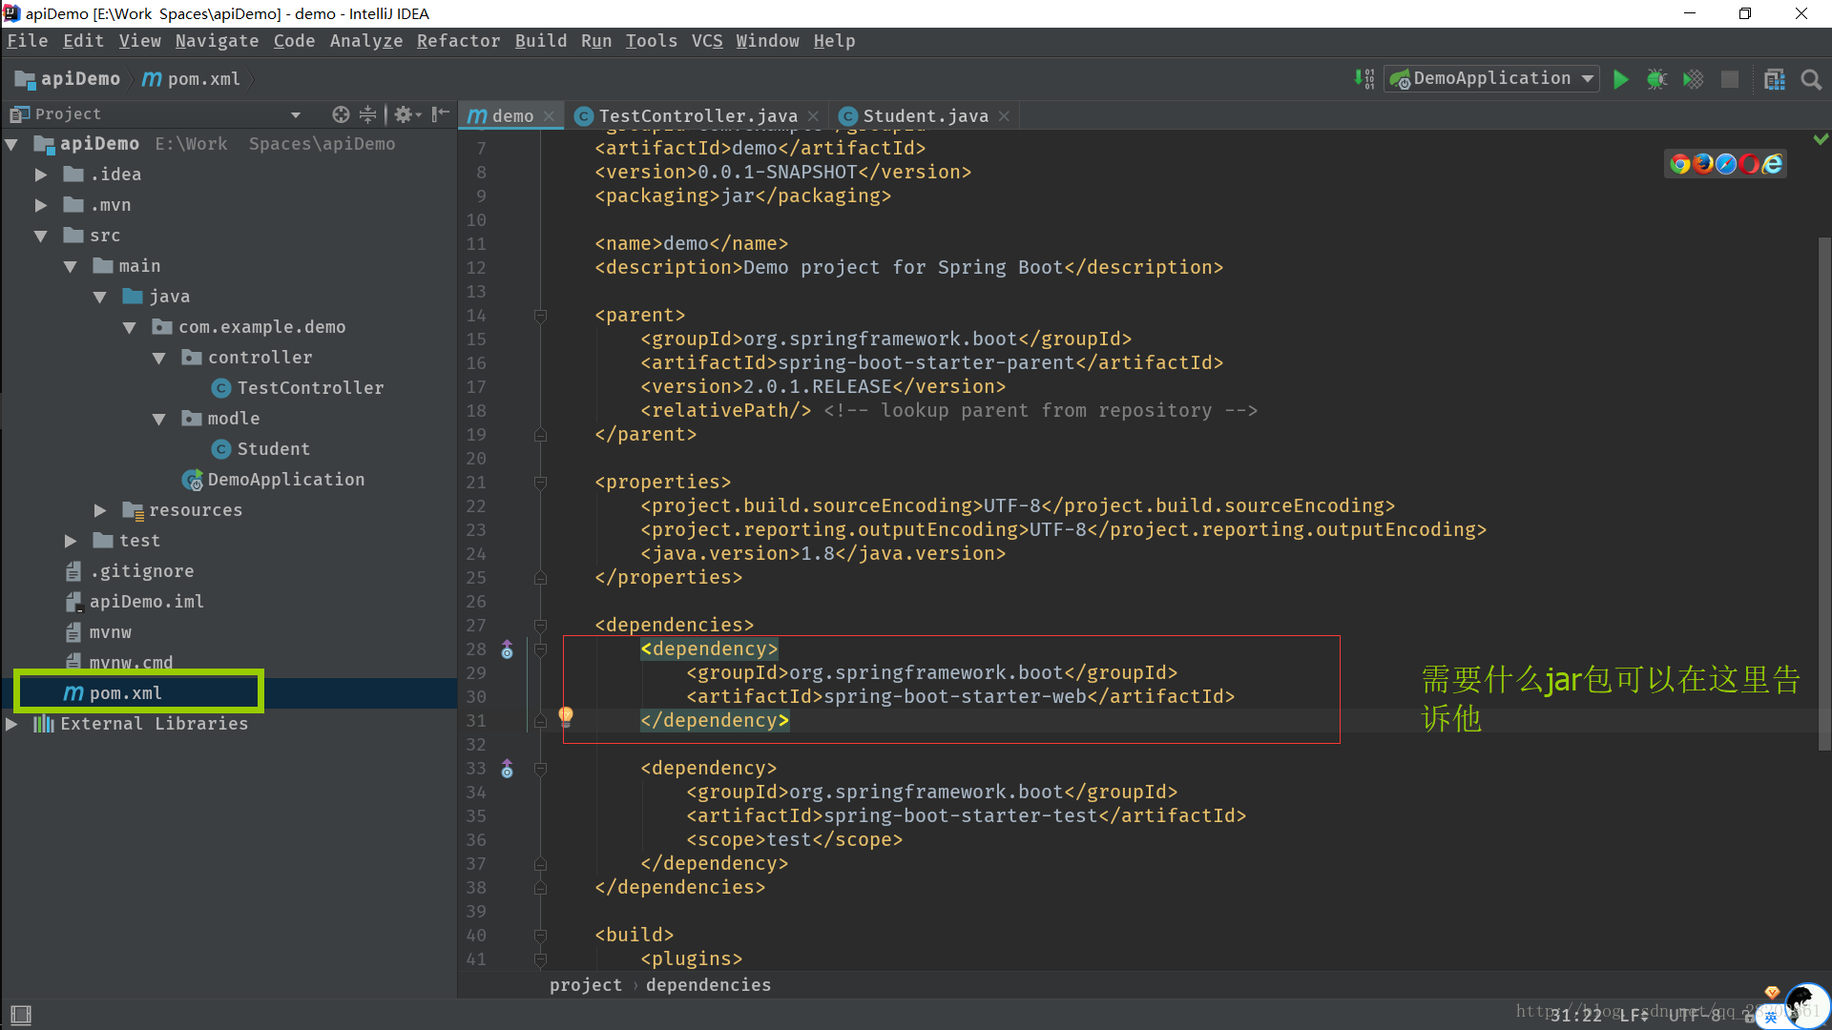
Task: Open preview in Safari browser icon
Action: 1726,164
